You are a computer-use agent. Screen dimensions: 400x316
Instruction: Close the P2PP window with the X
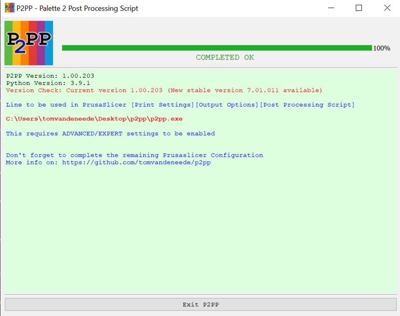pyautogui.click(x=387, y=8)
